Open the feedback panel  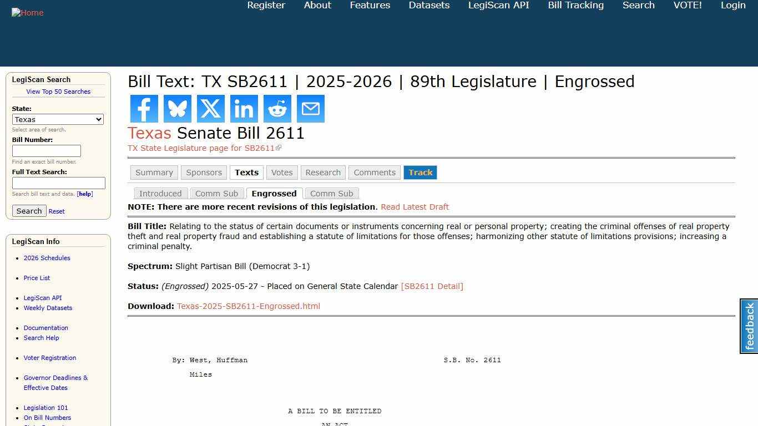click(749, 326)
